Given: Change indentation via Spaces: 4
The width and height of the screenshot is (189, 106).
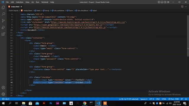Looking at the screenshot, I should pyautogui.click(x=144, y=99).
